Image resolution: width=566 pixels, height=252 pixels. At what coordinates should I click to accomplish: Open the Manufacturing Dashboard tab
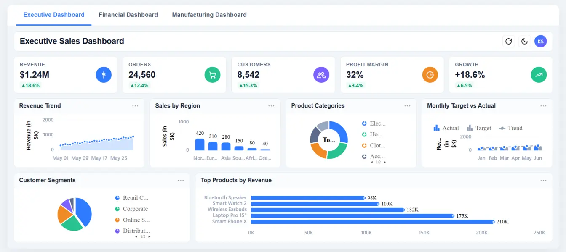click(209, 15)
